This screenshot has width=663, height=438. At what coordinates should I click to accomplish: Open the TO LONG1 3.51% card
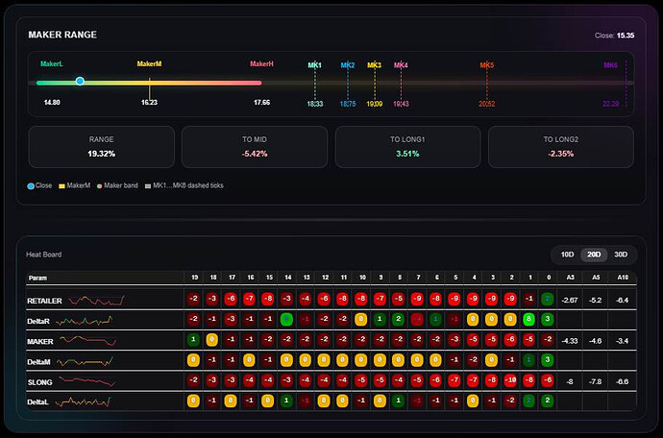click(x=407, y=147)
